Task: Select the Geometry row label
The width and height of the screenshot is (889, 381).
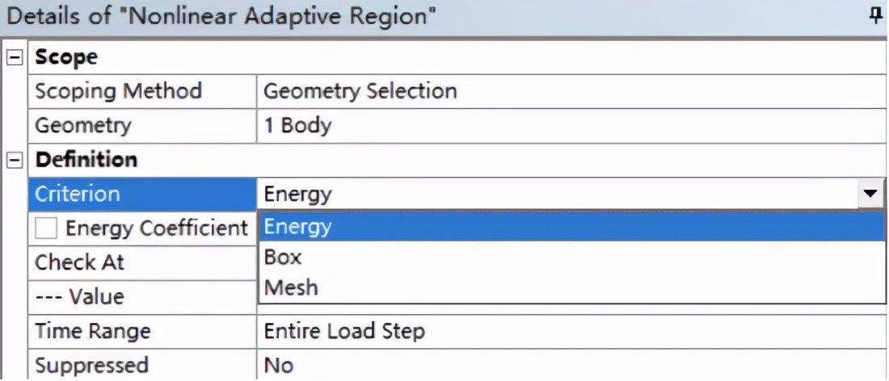Action: pos(82,126)
